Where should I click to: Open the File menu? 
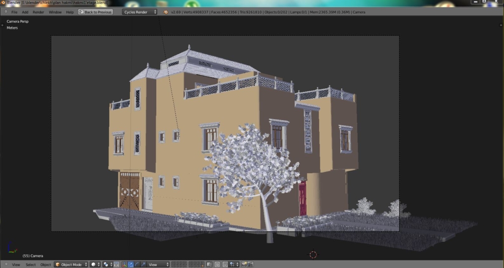pyautogui.click(x=15, y=12)
